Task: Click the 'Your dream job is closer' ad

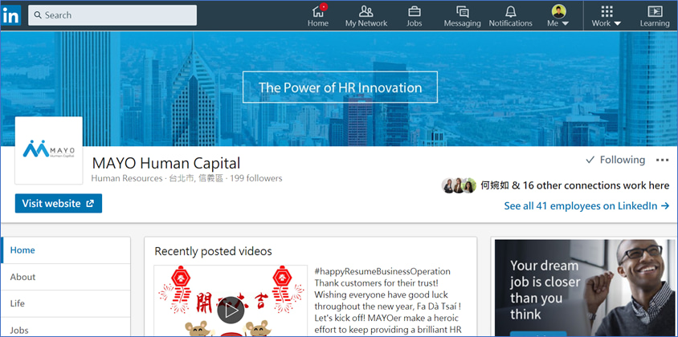Action: (585, 288)
